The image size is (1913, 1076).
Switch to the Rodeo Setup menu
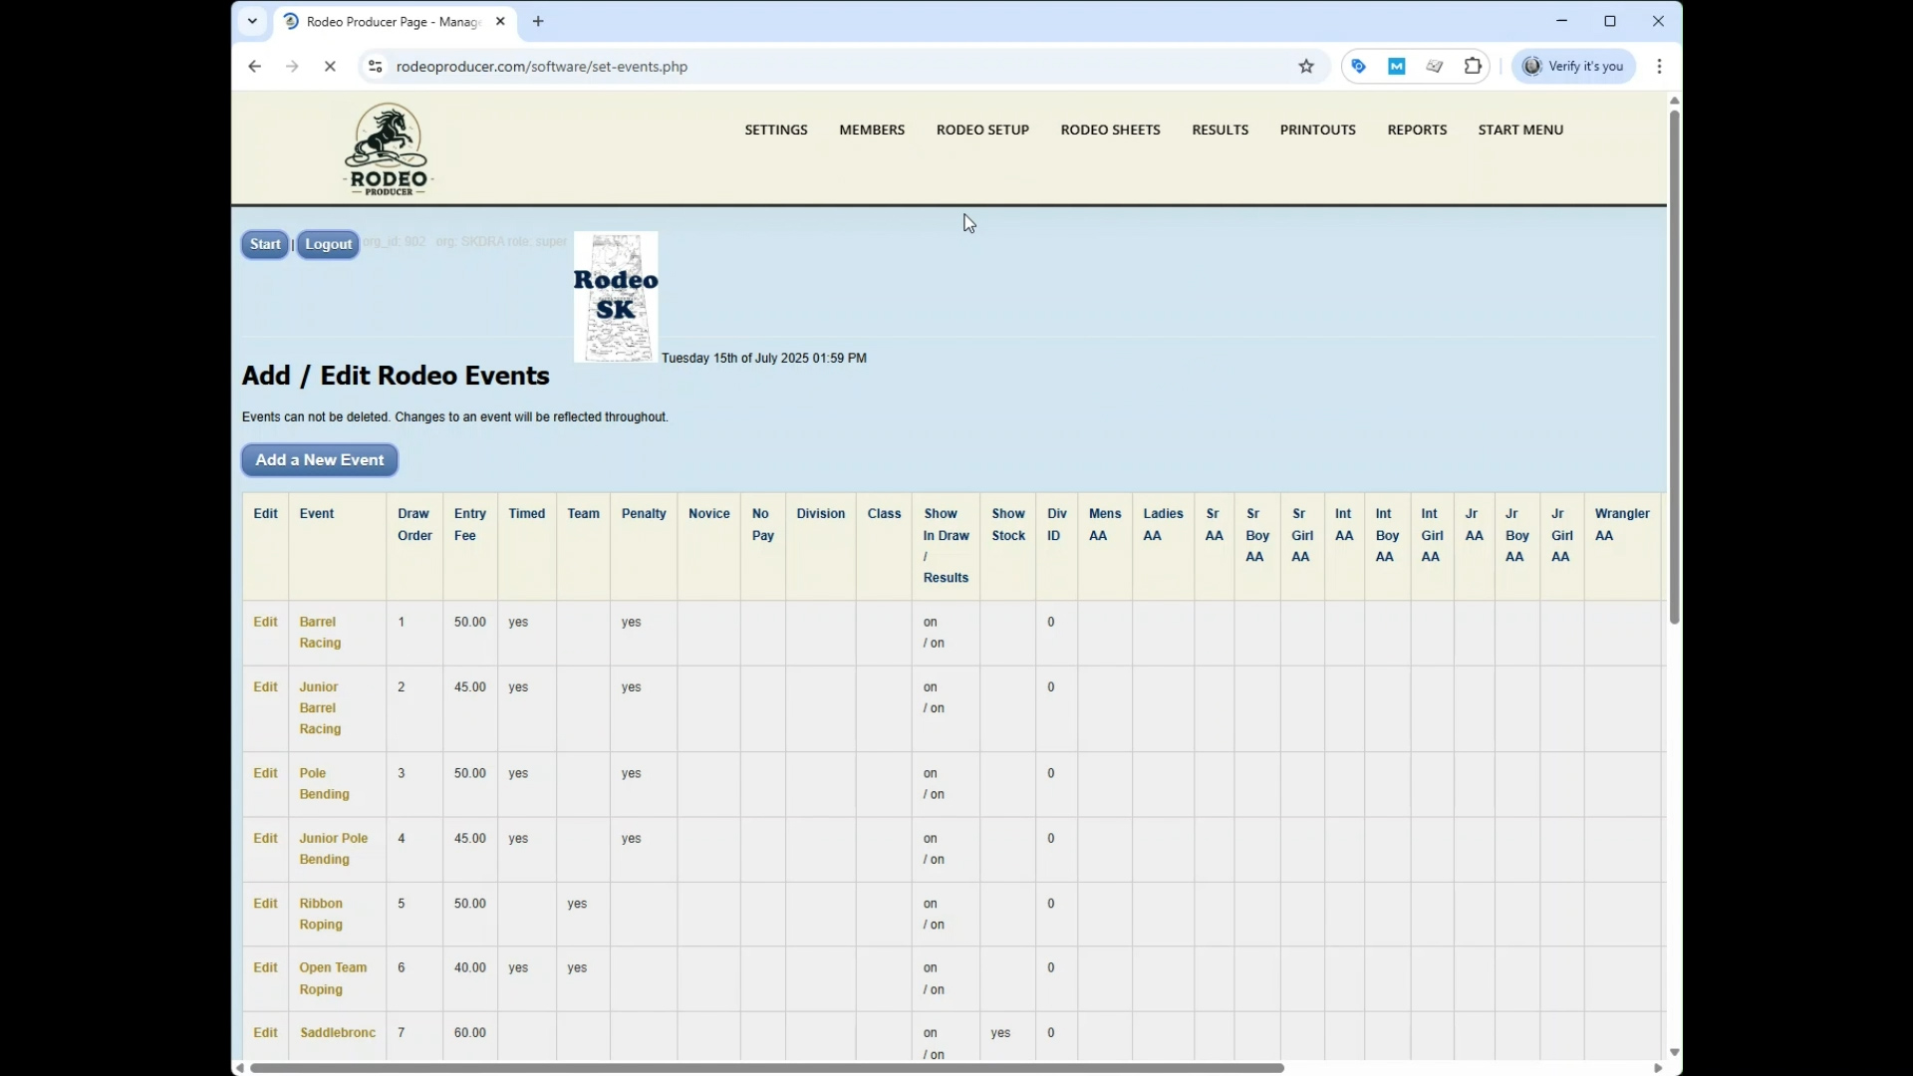click(982, 129)
